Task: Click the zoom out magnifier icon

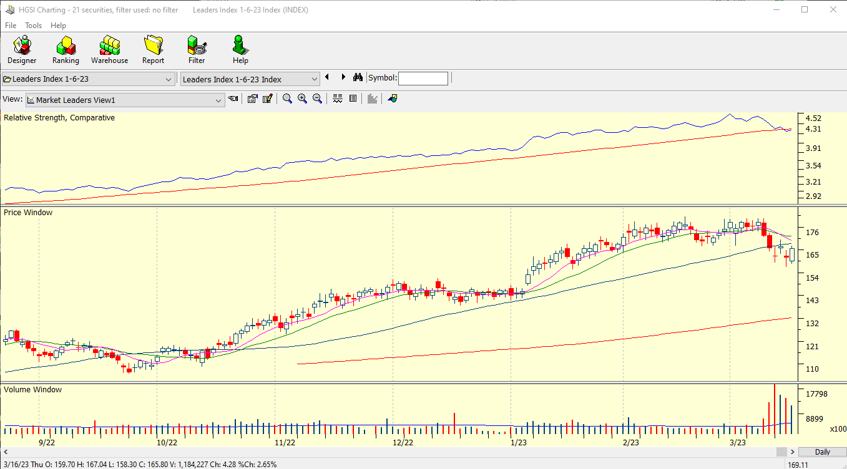Action: [317, 99]
